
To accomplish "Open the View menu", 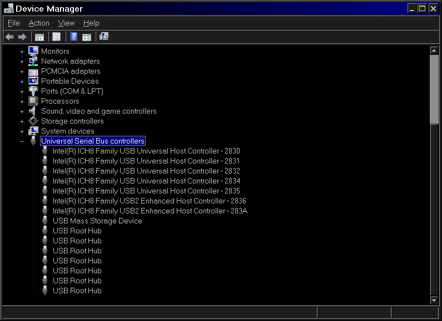I will pyautogui.click(x=66, y=23).
